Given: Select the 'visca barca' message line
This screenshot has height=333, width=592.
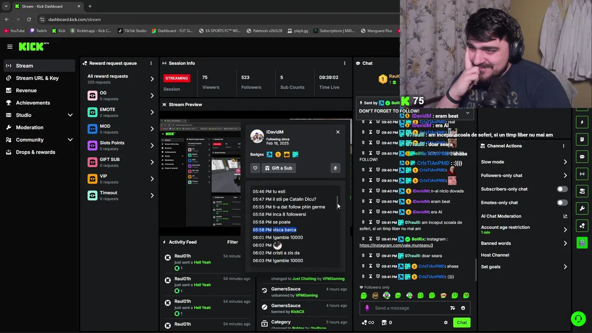Looking at the screenshot, I should pos(274,230).
